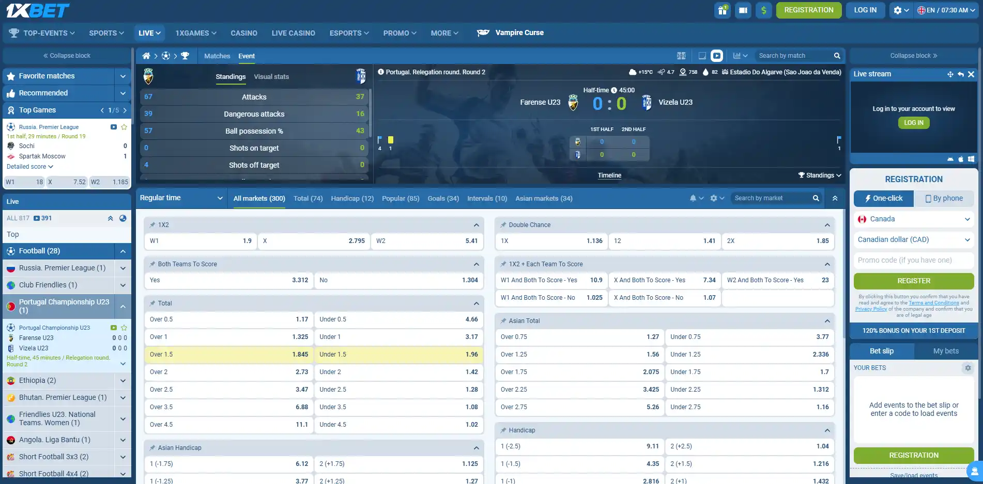Open live stream video player icon
The width and height of the screenshot is (983, 484).
[717, 56]
